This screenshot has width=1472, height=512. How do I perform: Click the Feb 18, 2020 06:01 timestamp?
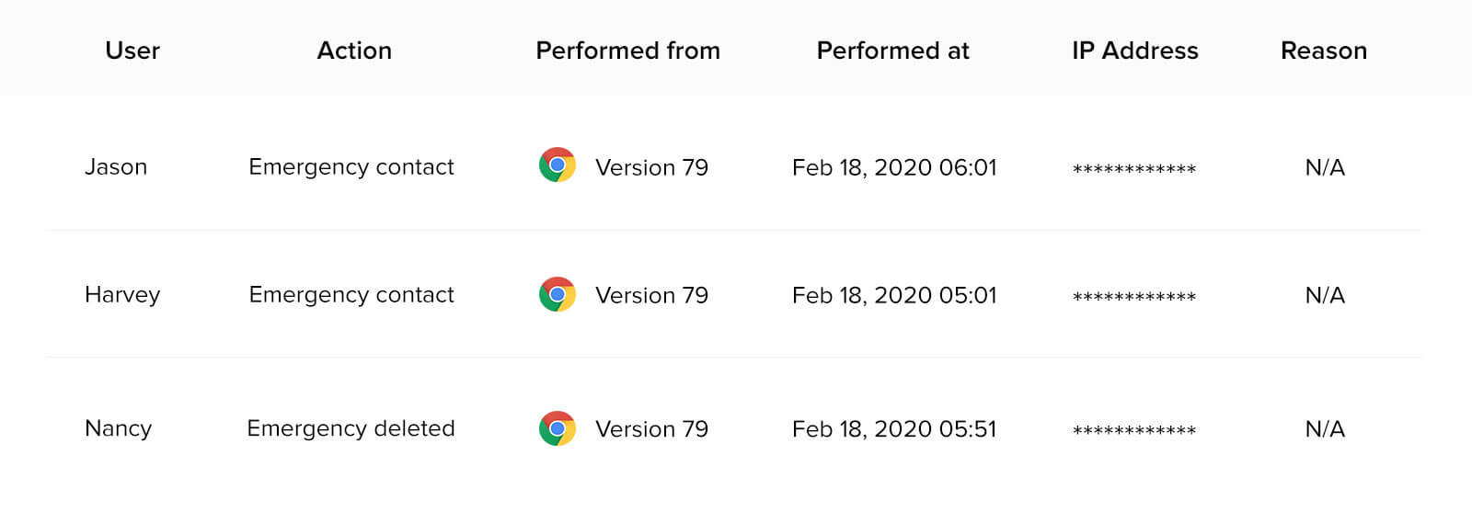(x=894, y=167)
